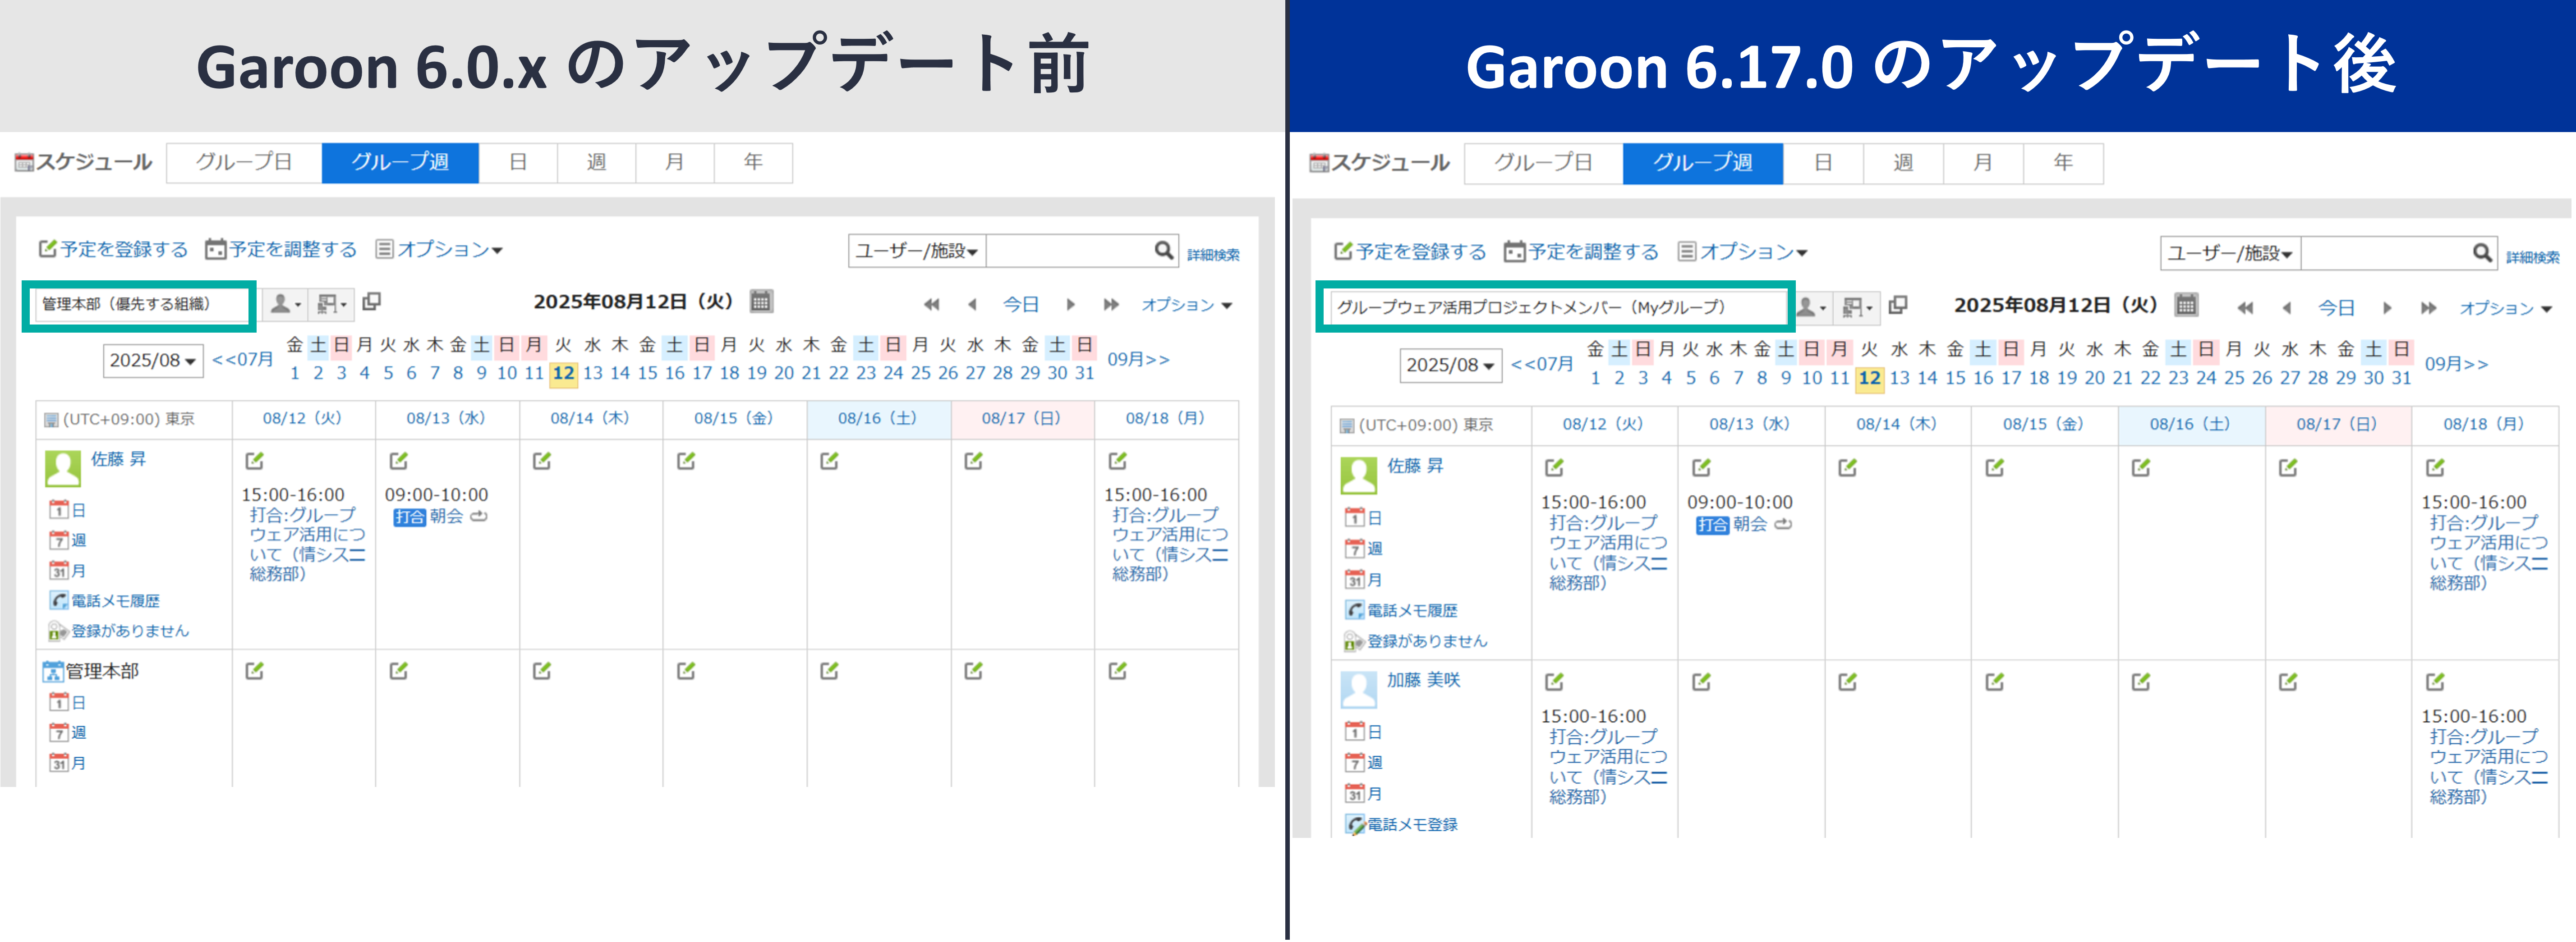The image size is (2576, 942).
Task: Jump forward a week with the right panel's double-right arrow
Action: tap(2428, 308)
